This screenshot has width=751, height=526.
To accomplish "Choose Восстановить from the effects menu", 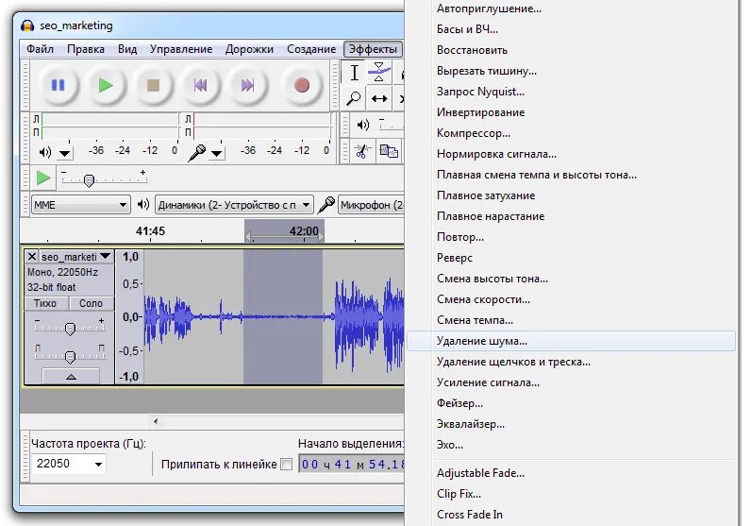I will tap(571, 50).
